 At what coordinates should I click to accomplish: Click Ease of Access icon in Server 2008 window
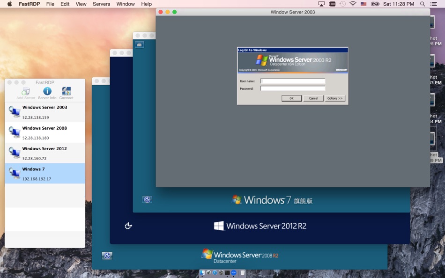click(x=107, y=256)
